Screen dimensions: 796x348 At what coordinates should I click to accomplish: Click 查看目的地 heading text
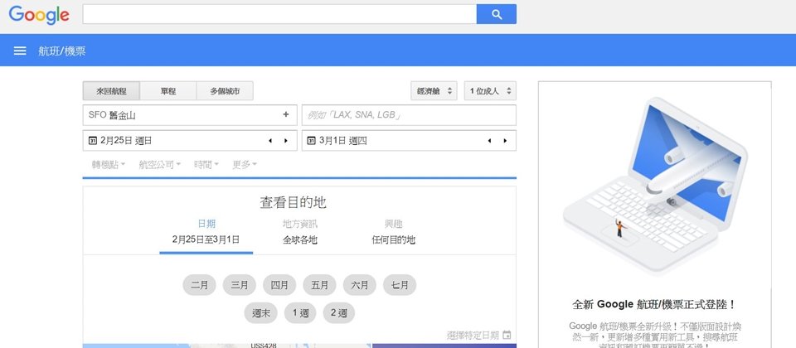pyautogui.click(x=293, y=202)
